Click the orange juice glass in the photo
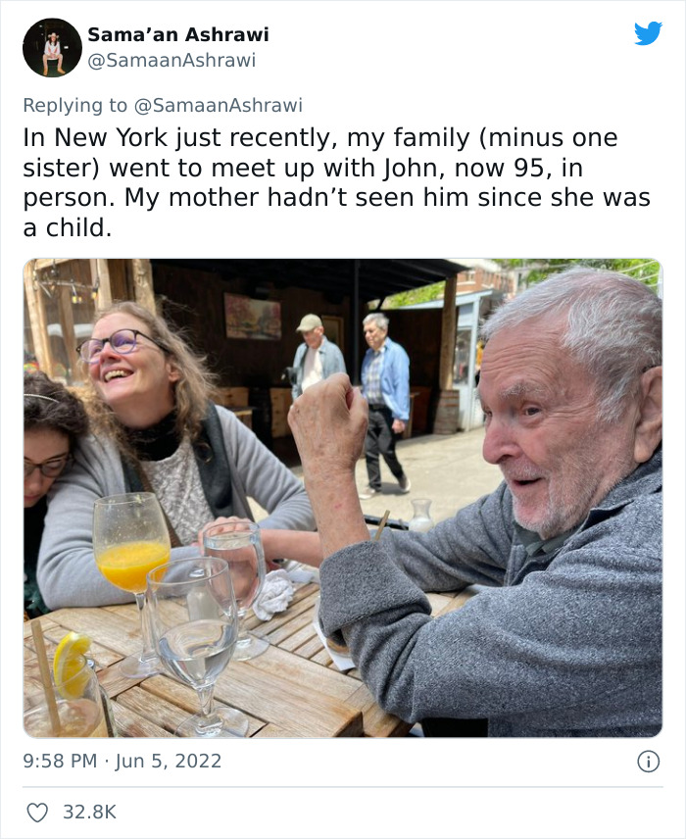This screenshot has height=839, width=686. click(x=130, y=564)
